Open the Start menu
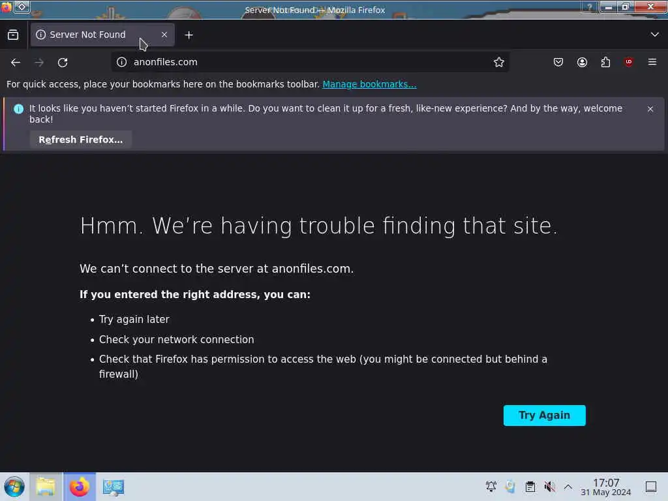 pos(14,487)
